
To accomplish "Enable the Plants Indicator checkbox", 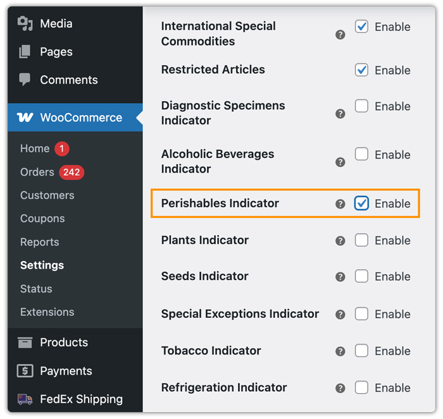I will click(x=361, y=240).
